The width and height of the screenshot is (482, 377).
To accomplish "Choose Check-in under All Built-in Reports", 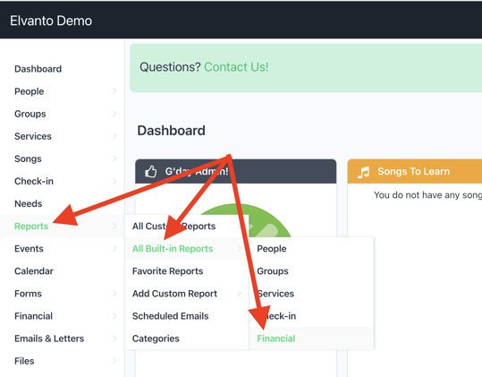I will point(312,316).
